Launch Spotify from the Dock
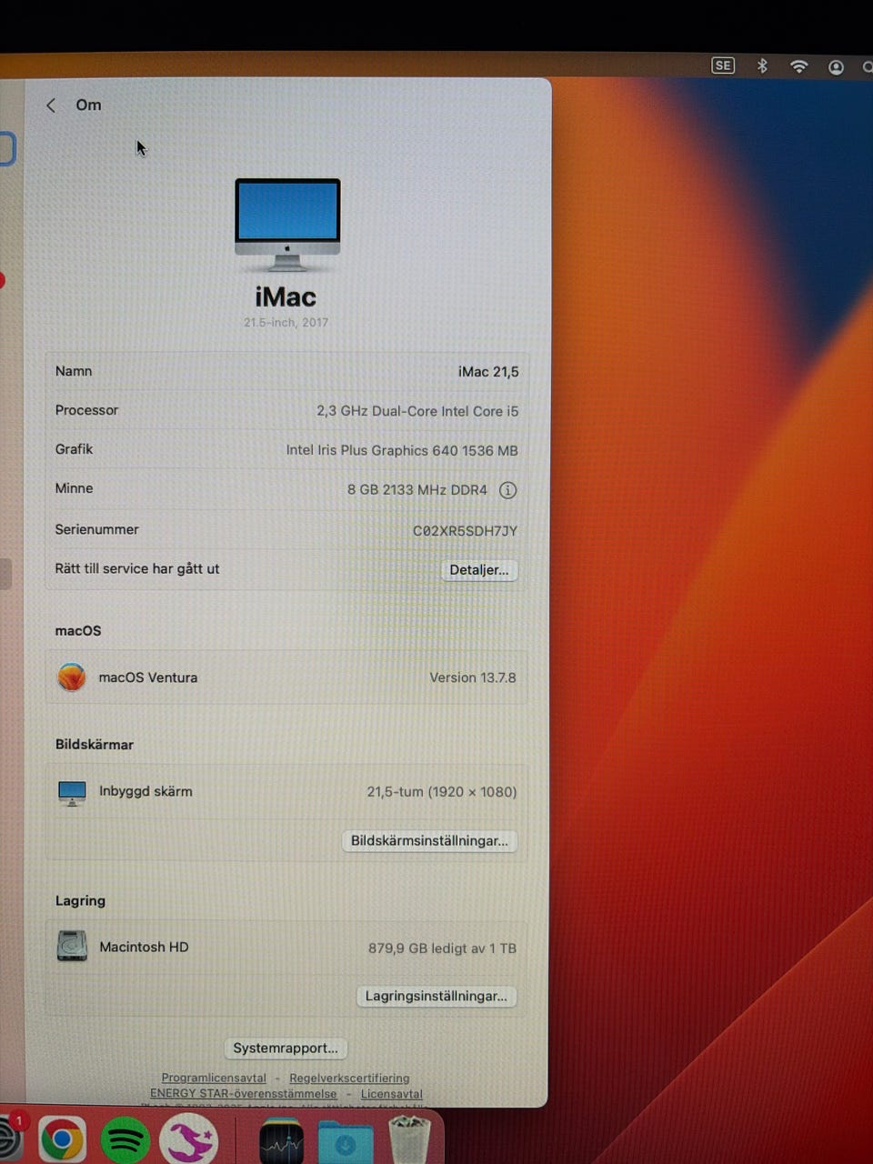This screenshot has height=1164, width=873. click(x=125, y=1139)
